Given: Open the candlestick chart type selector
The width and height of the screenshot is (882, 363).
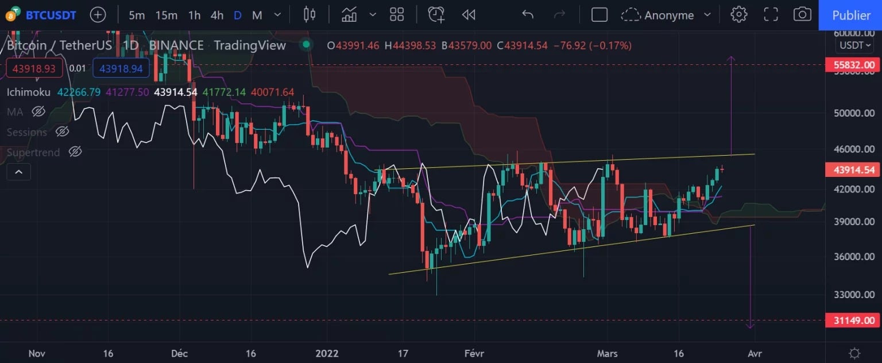Looking at the screenshot, I should click(310, 15).
